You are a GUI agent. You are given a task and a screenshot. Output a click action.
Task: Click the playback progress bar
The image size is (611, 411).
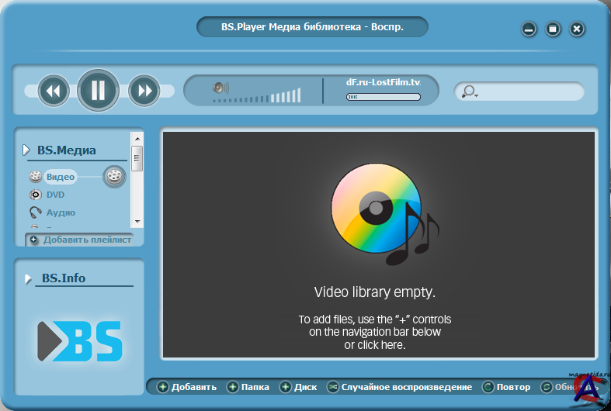(383, 97)
